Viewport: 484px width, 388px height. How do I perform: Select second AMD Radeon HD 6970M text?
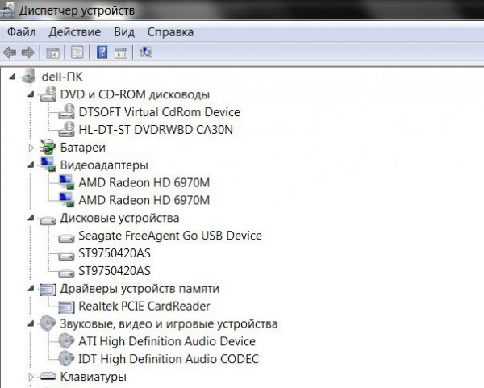pos(144,200)
